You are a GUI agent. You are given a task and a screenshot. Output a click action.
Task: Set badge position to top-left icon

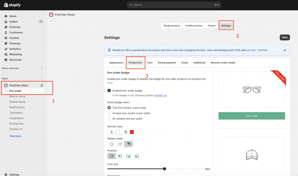tap(111, 156)
